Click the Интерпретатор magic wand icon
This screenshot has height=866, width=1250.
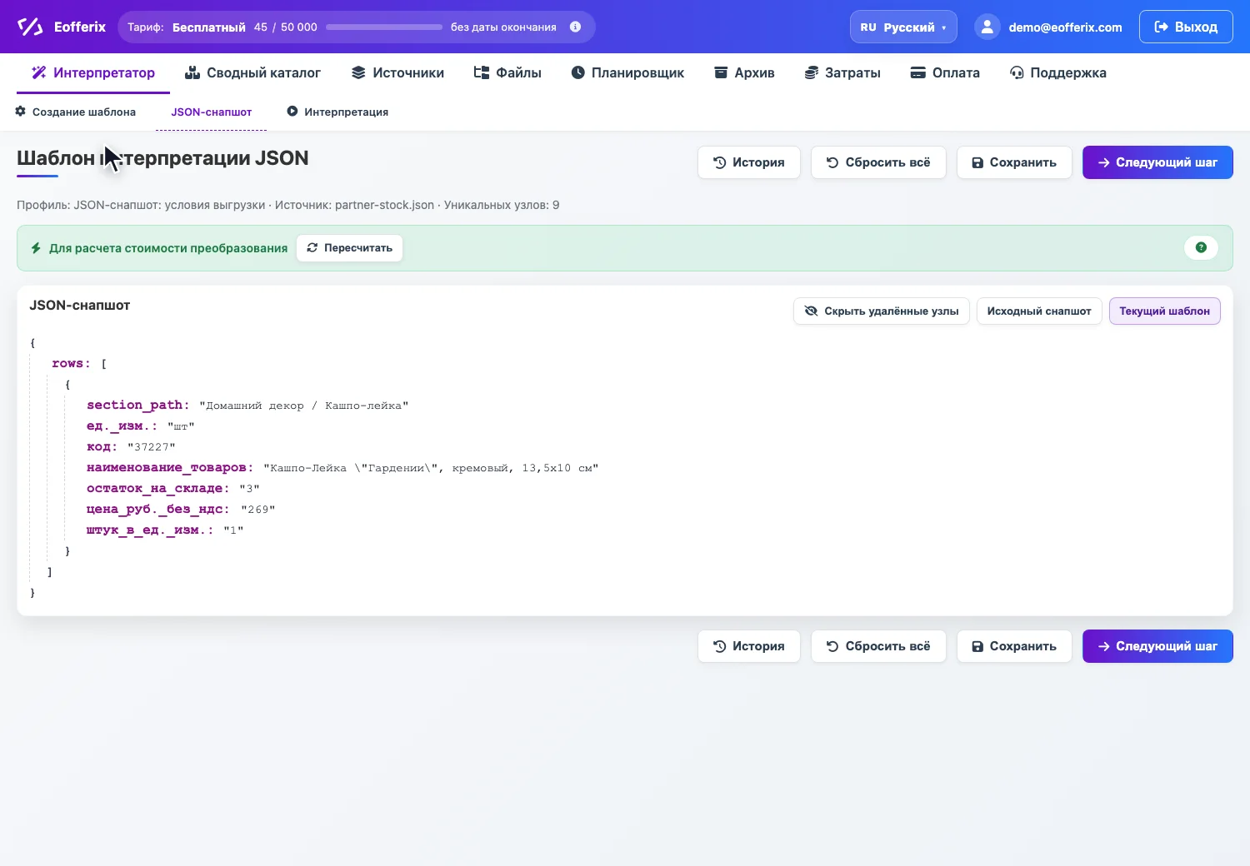(38, 72)
